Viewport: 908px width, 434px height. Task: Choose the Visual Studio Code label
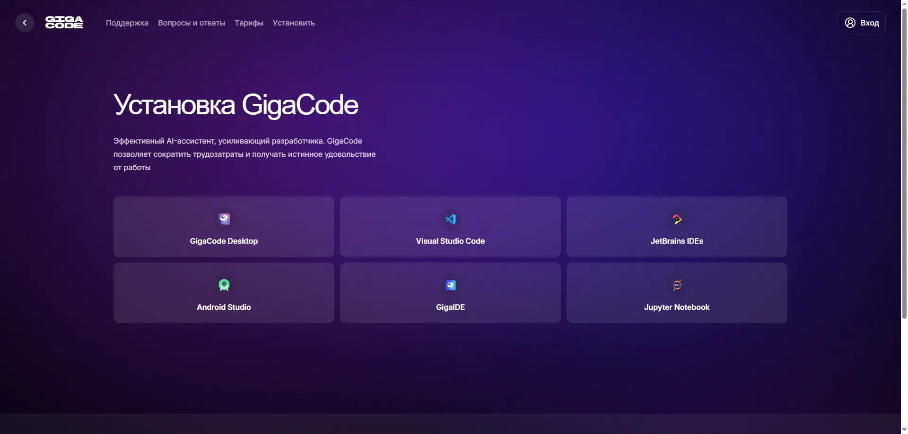pos(450,241)
